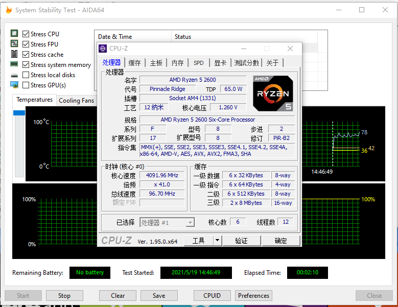Click the CPU chip icon beside Stress CPU

(14, 33)
